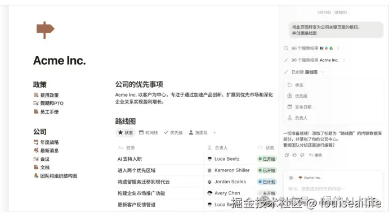The width and height of the screenshot is (389, 217).
Task: Open the 员工手册 page link
Action: tap(50, 112)
